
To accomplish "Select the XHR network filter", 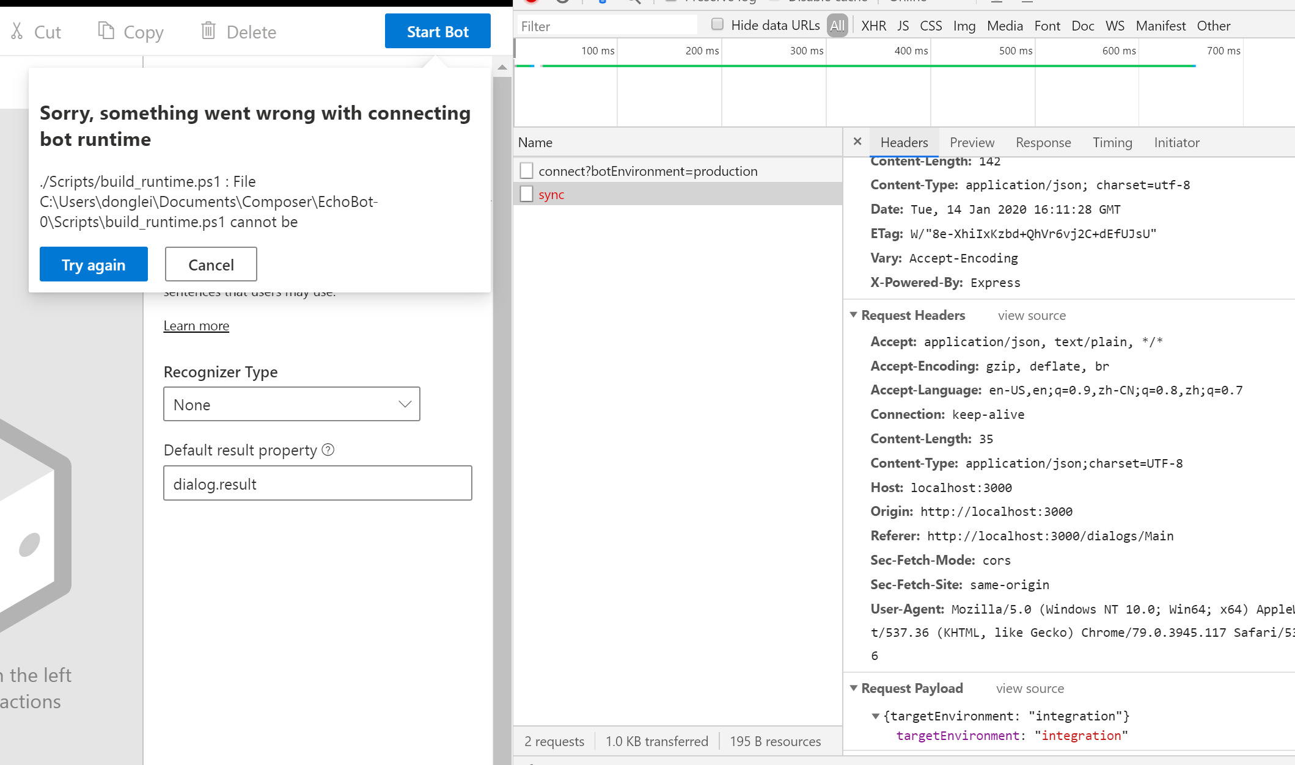I will 873,26.
